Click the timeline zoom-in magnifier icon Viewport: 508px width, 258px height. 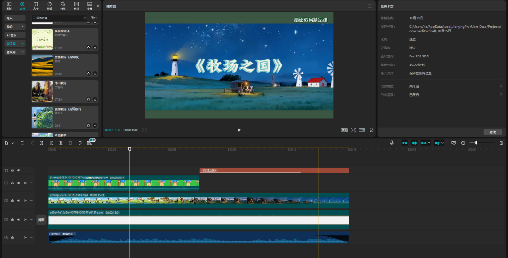pos(501,143)
